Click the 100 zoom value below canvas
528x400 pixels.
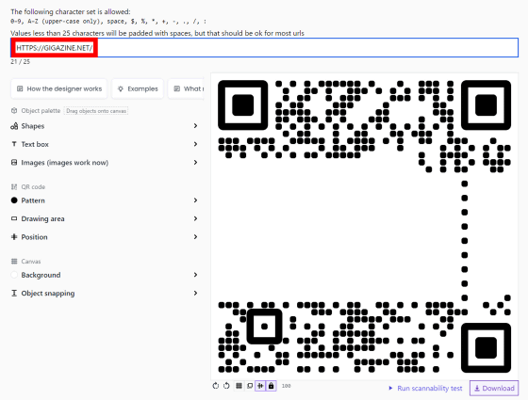click(287, 386)
